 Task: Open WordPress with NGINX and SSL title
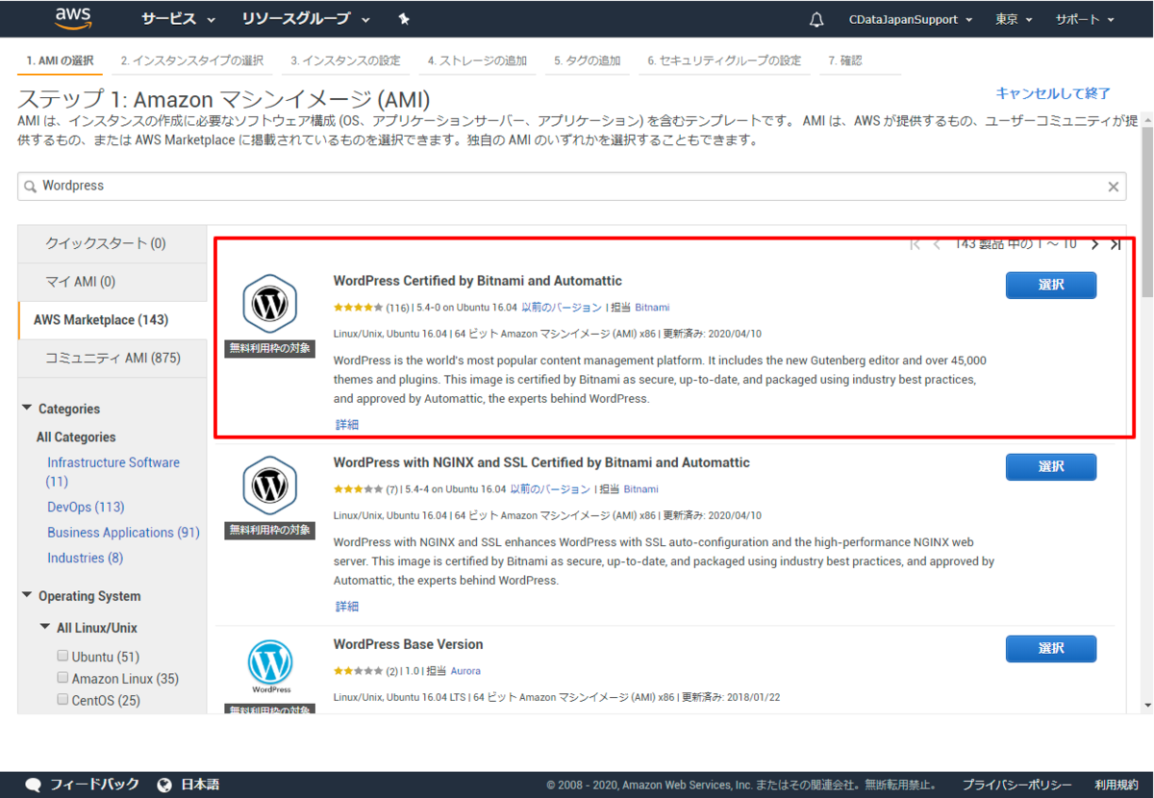tap(541, 462)
